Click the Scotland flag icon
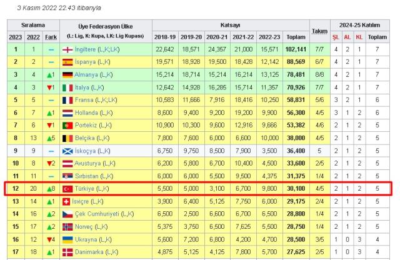The width and height of the screenshot is (400, 260). [67, 151]
